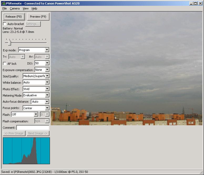204x175 pixels.
Task: Open the Help menu
Action: tap(34, 9)
